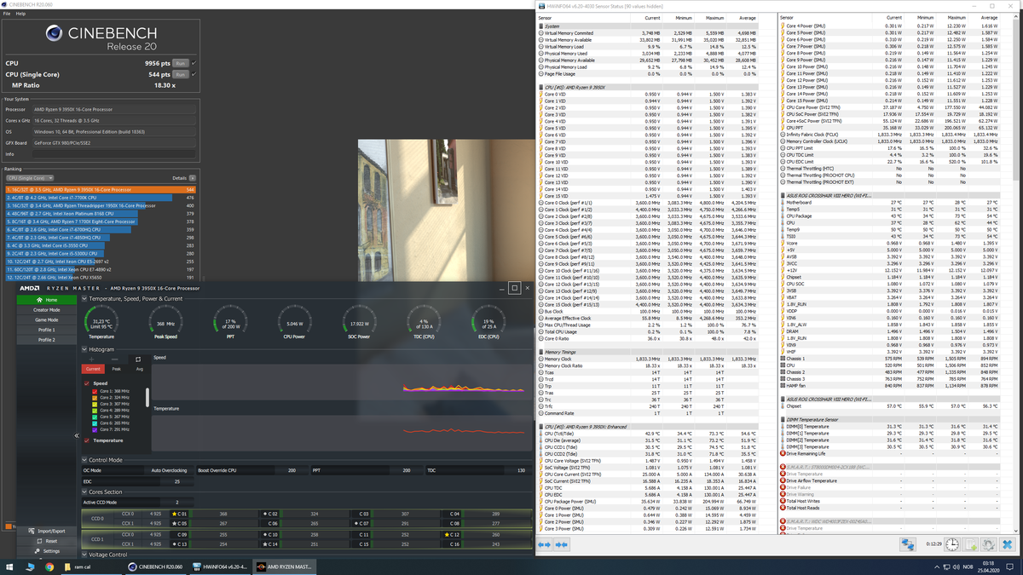Click the histogram reset view icon
This screenshot has width=1023, height=575.
click(138, 359)
